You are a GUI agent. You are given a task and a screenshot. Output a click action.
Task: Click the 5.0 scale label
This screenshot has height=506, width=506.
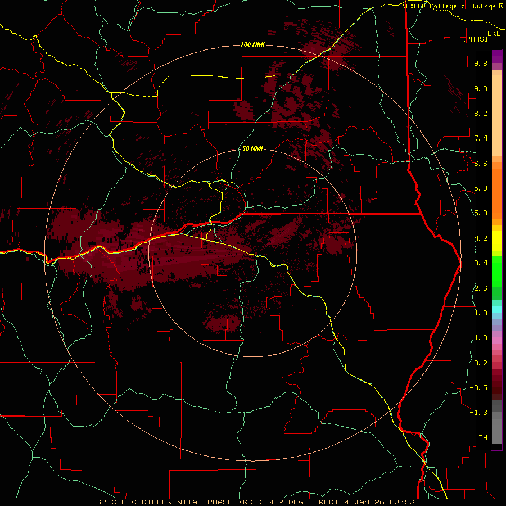[481, 213]
